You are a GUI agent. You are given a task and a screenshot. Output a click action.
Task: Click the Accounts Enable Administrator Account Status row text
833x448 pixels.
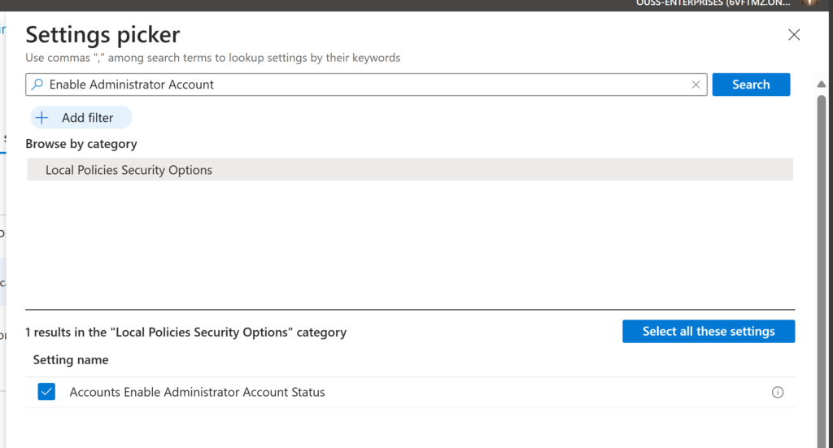pos(197,393)
